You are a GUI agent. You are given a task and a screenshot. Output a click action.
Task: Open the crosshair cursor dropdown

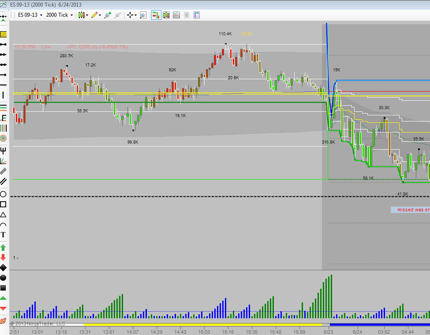tap(131, 15)
